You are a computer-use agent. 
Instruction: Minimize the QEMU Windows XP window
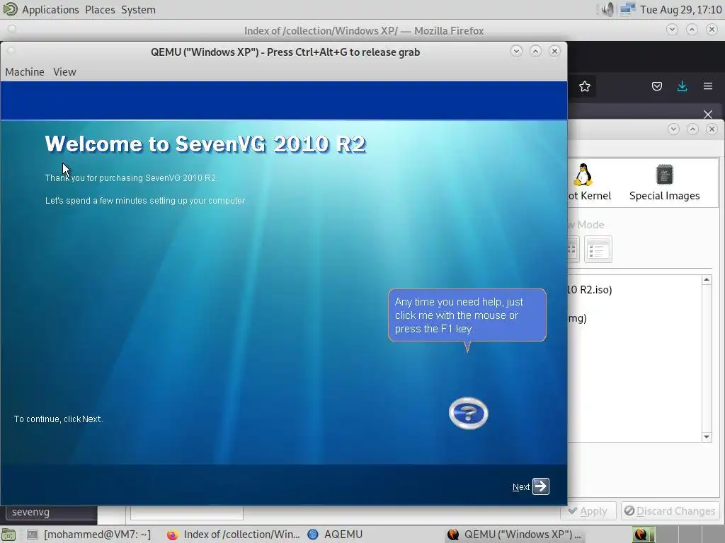coord(516,51)
